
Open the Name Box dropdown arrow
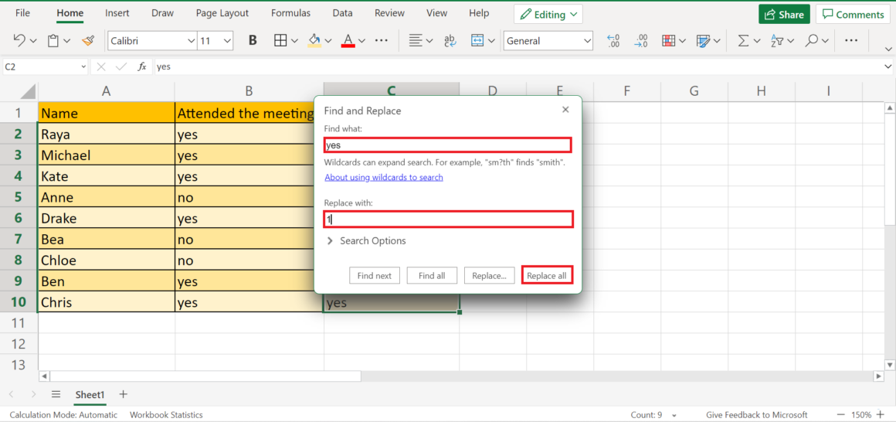click(x=84, y=67)
